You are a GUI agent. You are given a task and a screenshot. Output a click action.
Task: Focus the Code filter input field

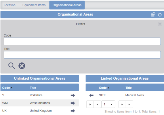[x=82, y=41]
